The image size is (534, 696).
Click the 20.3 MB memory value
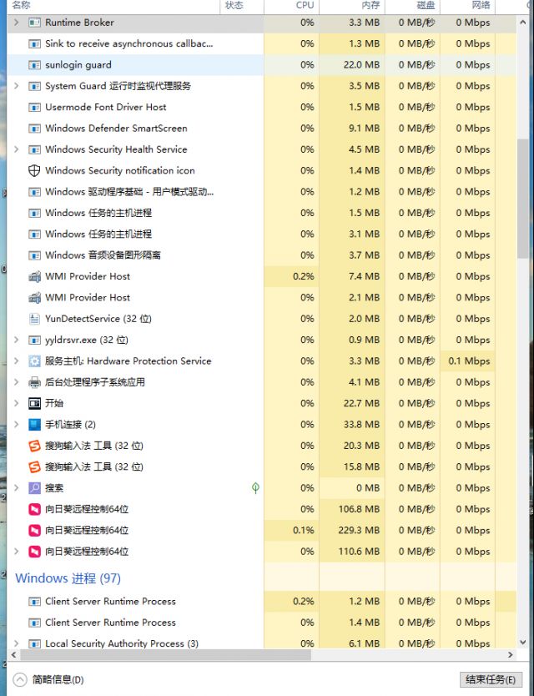[362, 446]
